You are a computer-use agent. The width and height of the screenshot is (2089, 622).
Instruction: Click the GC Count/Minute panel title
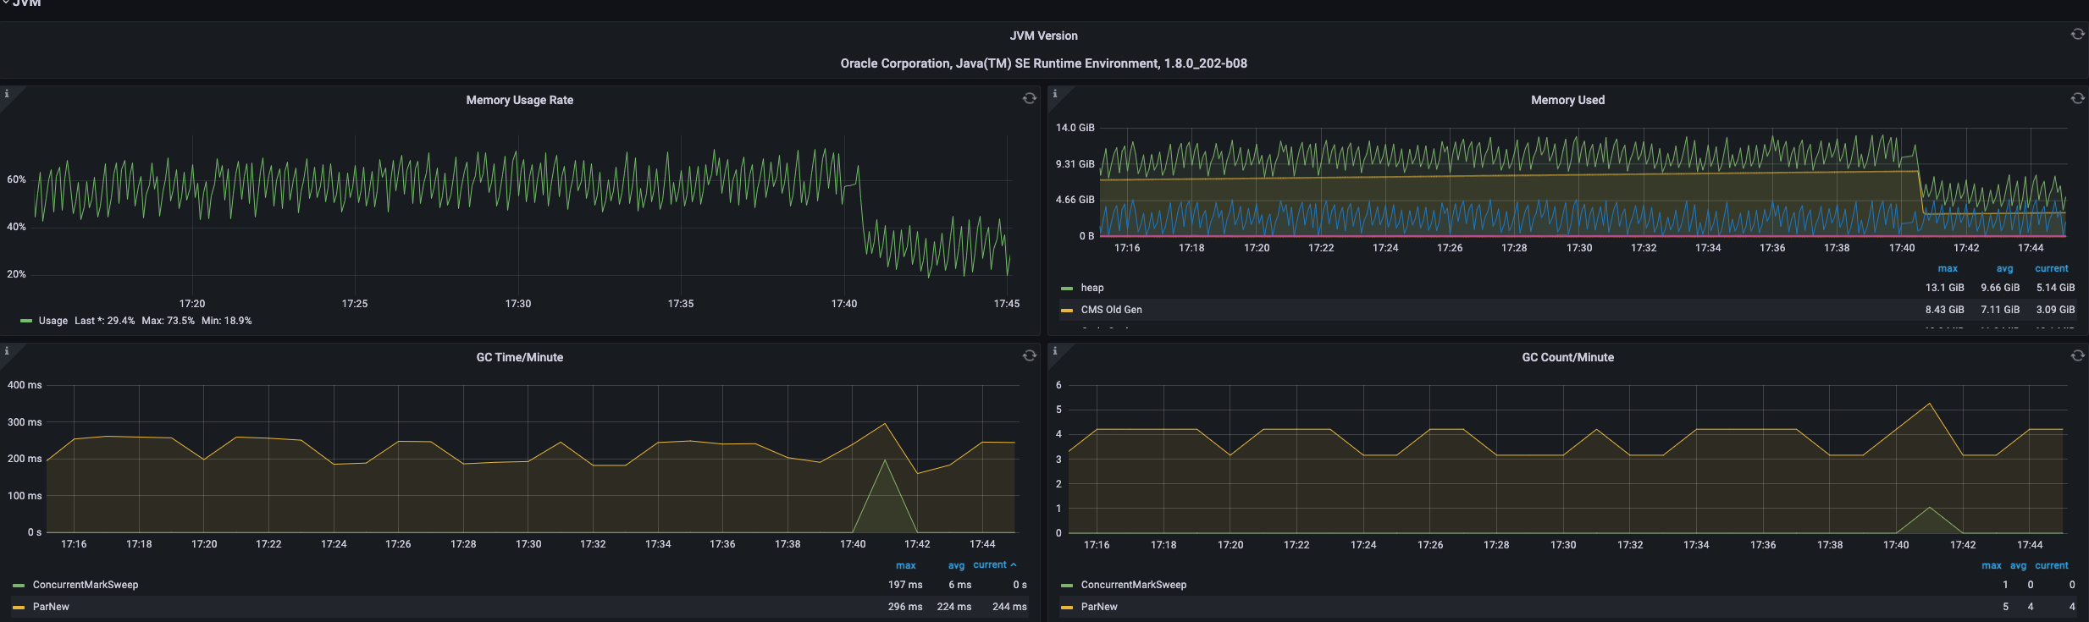1567,357
